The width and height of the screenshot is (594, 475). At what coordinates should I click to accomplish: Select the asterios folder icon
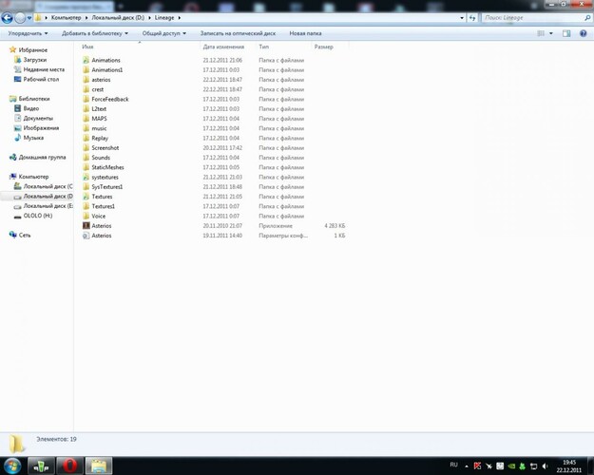point(86,80)
